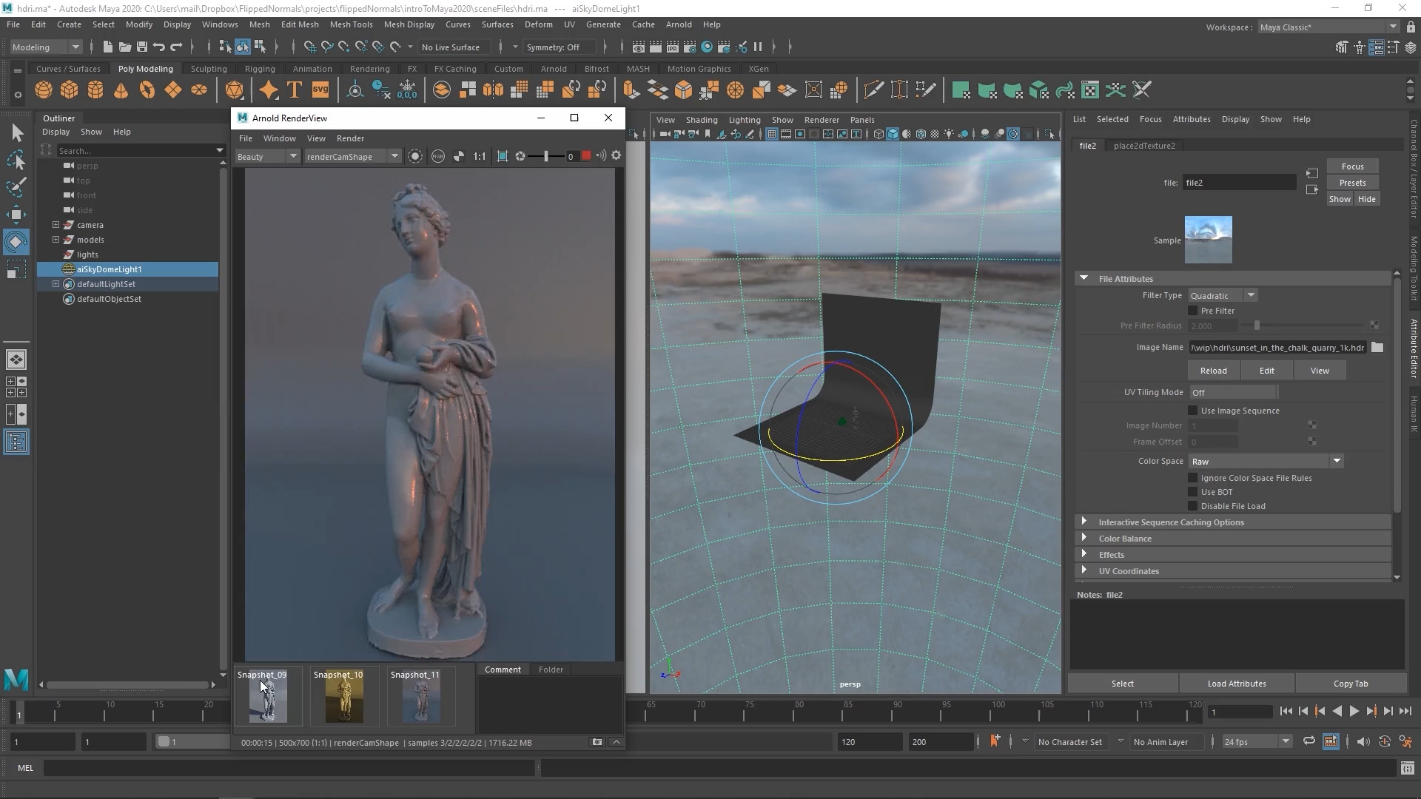Create a polygon cube from shelf
This screenshot has width=1421, height=799.
tap(70, 90)
